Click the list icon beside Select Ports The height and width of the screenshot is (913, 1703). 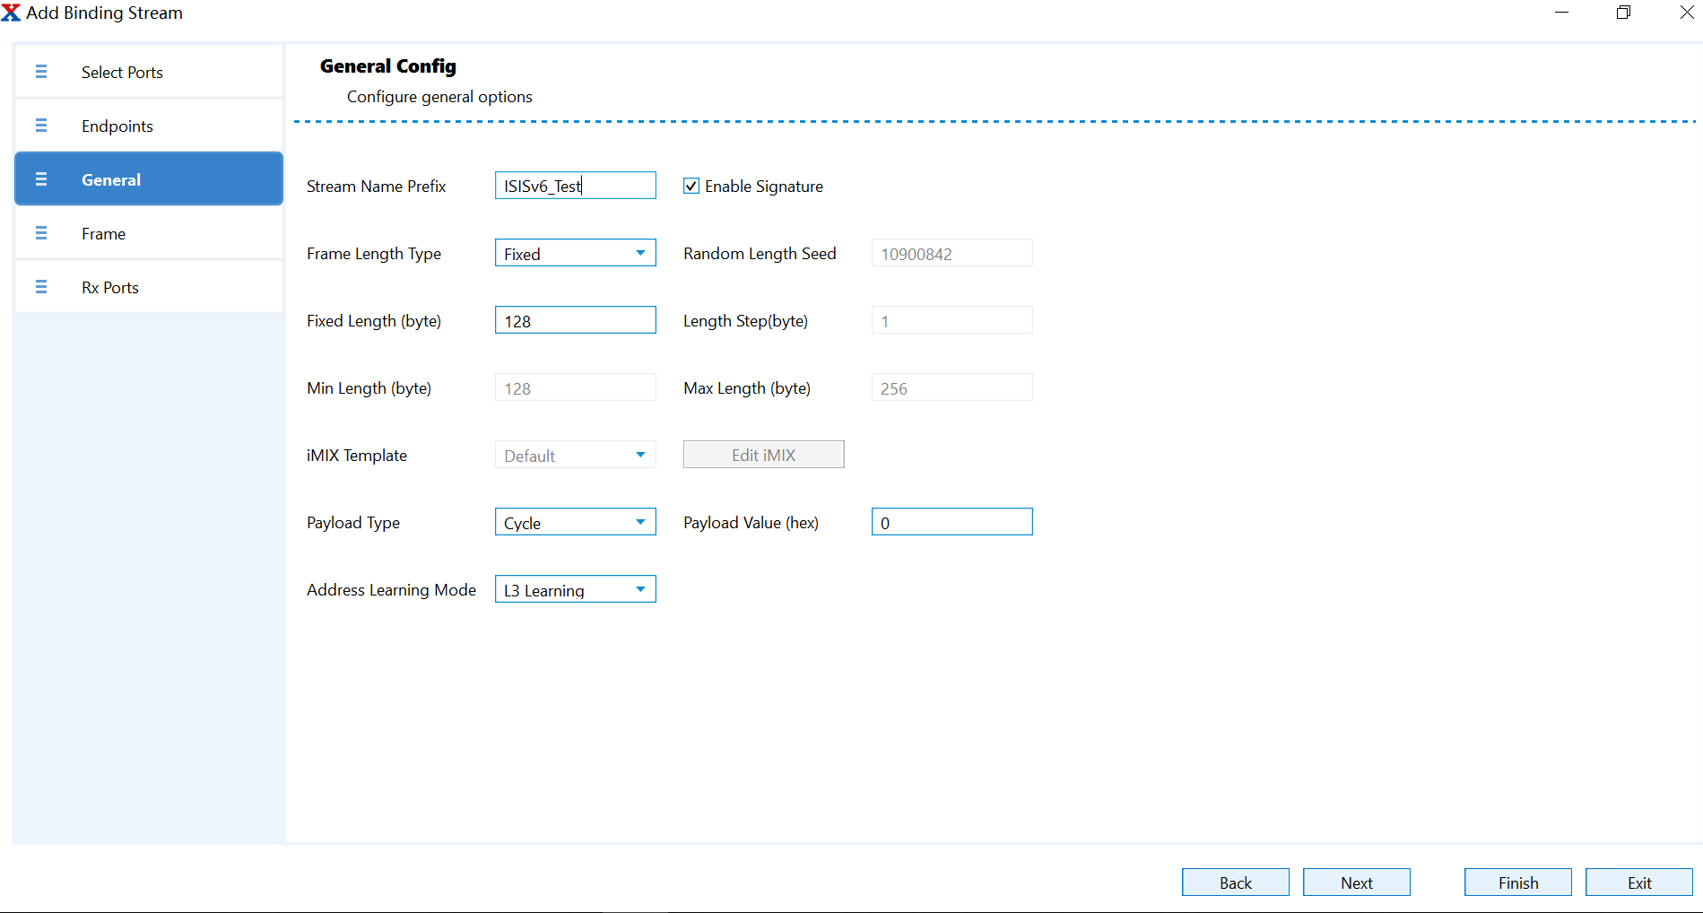coord(41,72)
